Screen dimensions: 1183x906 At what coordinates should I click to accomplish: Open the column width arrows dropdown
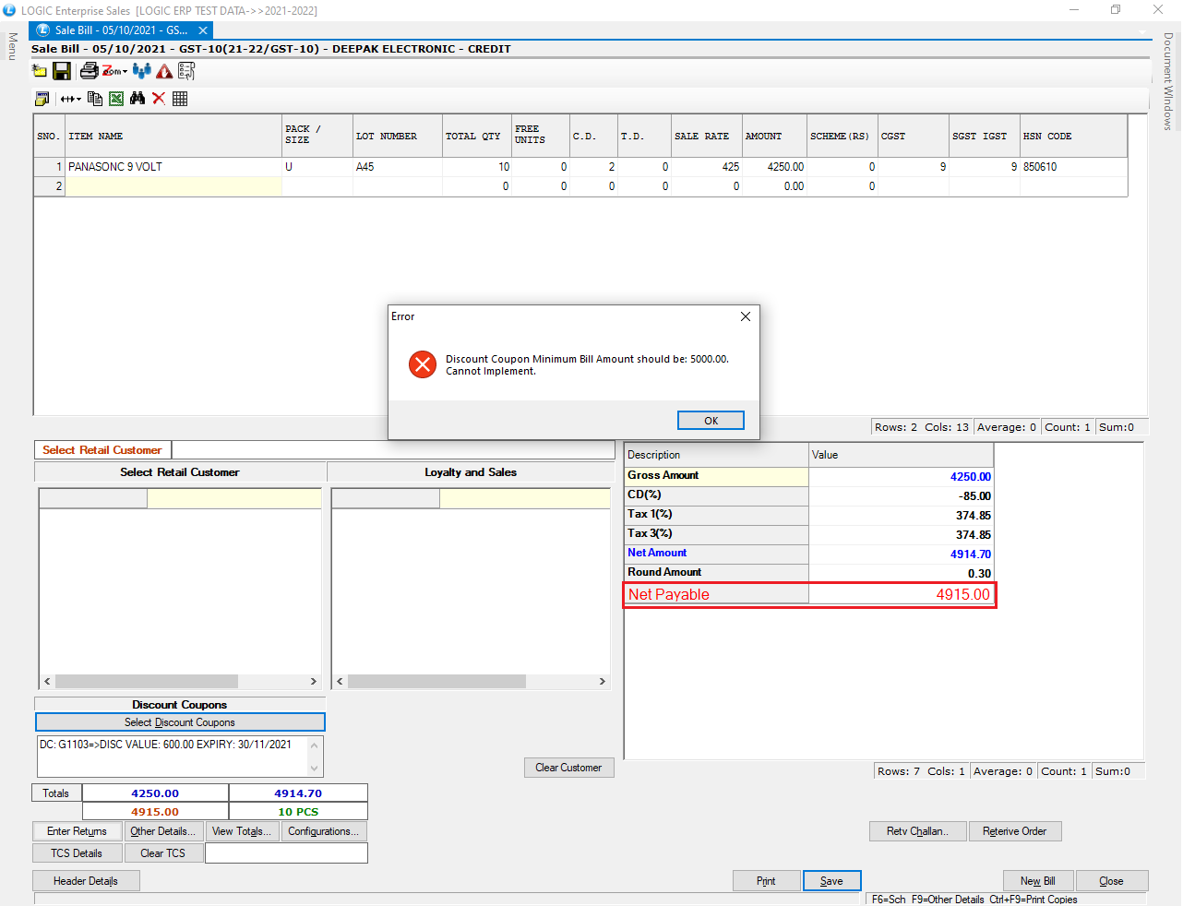[71, 99]
